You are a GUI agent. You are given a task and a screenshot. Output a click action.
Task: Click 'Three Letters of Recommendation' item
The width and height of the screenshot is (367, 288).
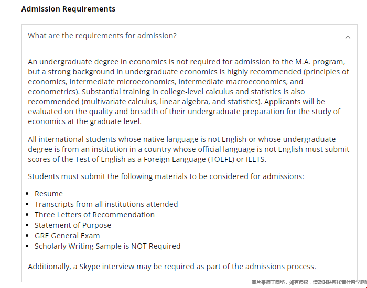coord(94,215)
